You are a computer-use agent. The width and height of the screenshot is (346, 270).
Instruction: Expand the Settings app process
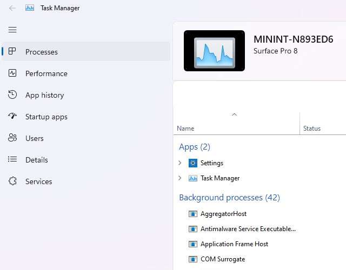pos(180,163)
